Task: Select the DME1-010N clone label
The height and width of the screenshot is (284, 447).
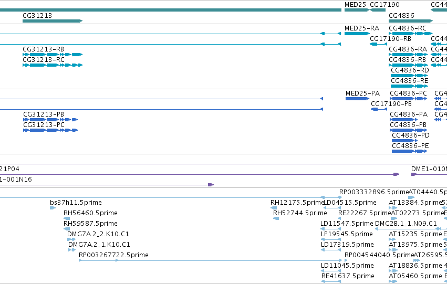Action: point(429,169)
